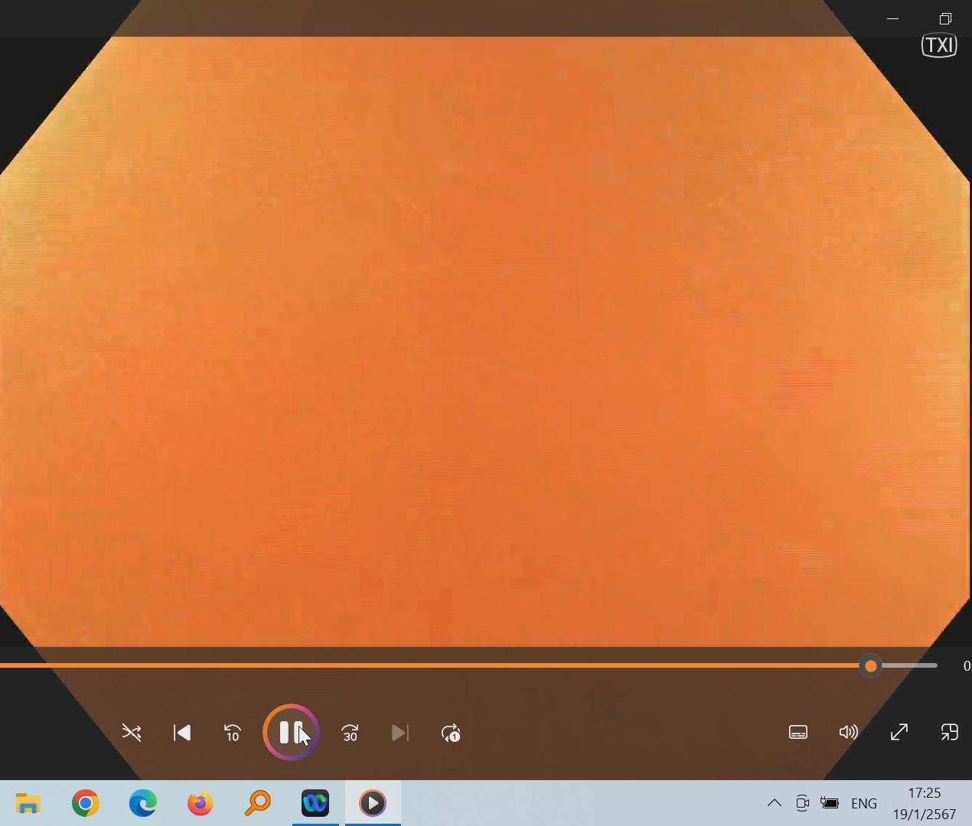The height and width of the screenshot is (826, 972).
Task: Skip back 10 seconds
Action: (x=233, y=733)
